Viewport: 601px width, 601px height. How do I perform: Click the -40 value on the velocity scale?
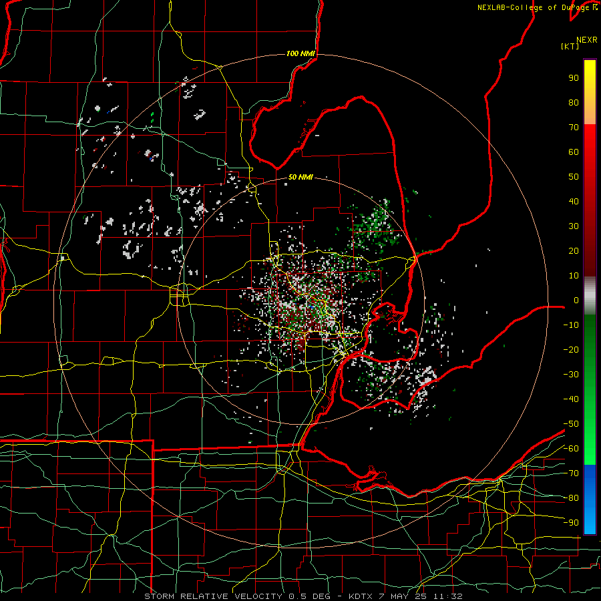571,399
